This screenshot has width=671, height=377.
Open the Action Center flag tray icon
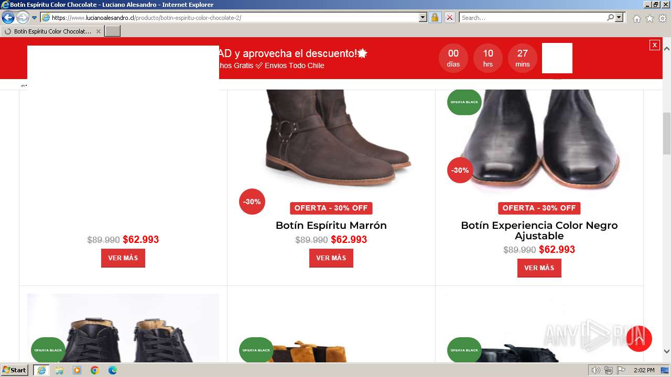[x=621, y=370]
